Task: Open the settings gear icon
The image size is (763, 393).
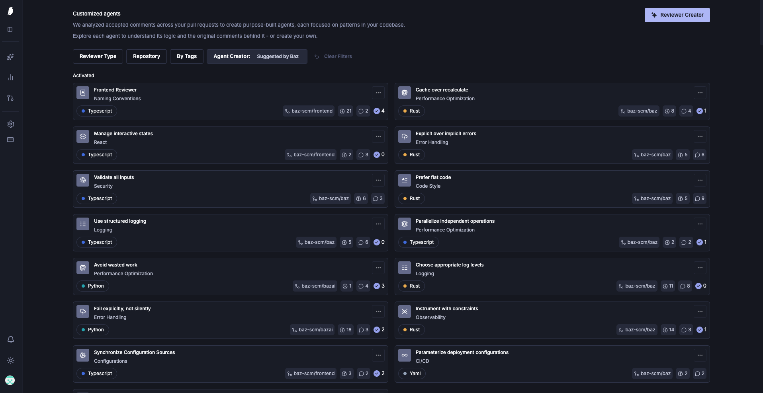Action: tap(10, 124)
